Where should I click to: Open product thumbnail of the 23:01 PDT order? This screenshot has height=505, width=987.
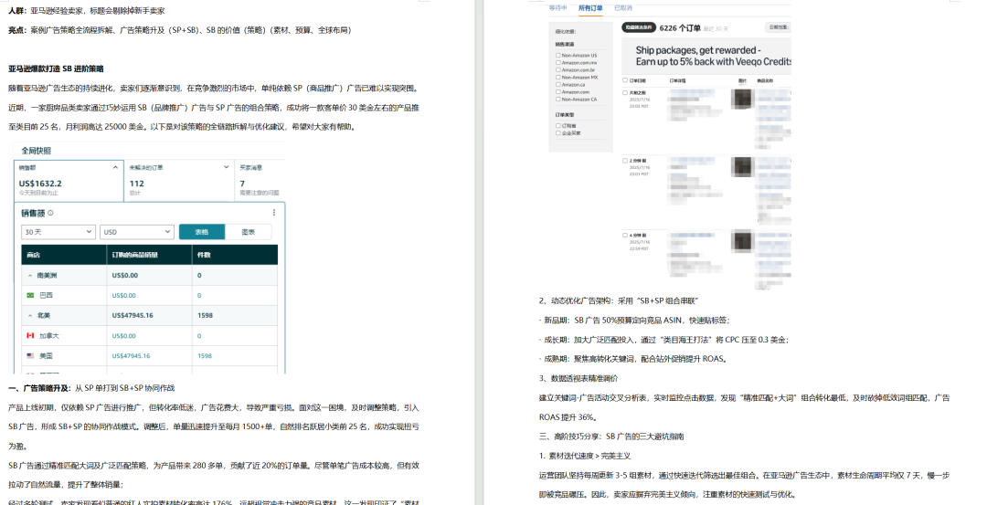(x=743, y=166)
